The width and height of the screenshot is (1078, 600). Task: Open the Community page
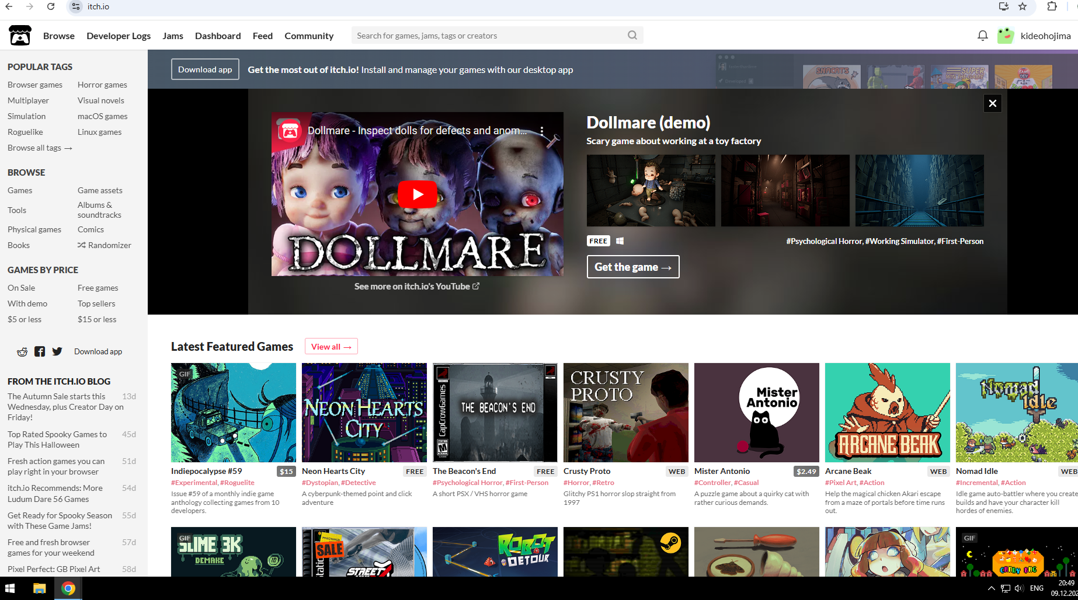(309, 36)
